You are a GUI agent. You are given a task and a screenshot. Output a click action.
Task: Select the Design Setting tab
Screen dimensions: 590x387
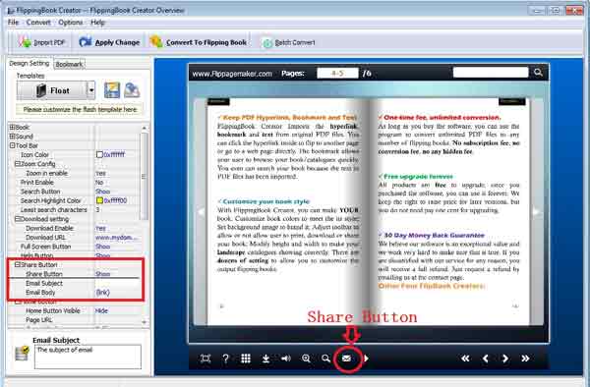29,64
